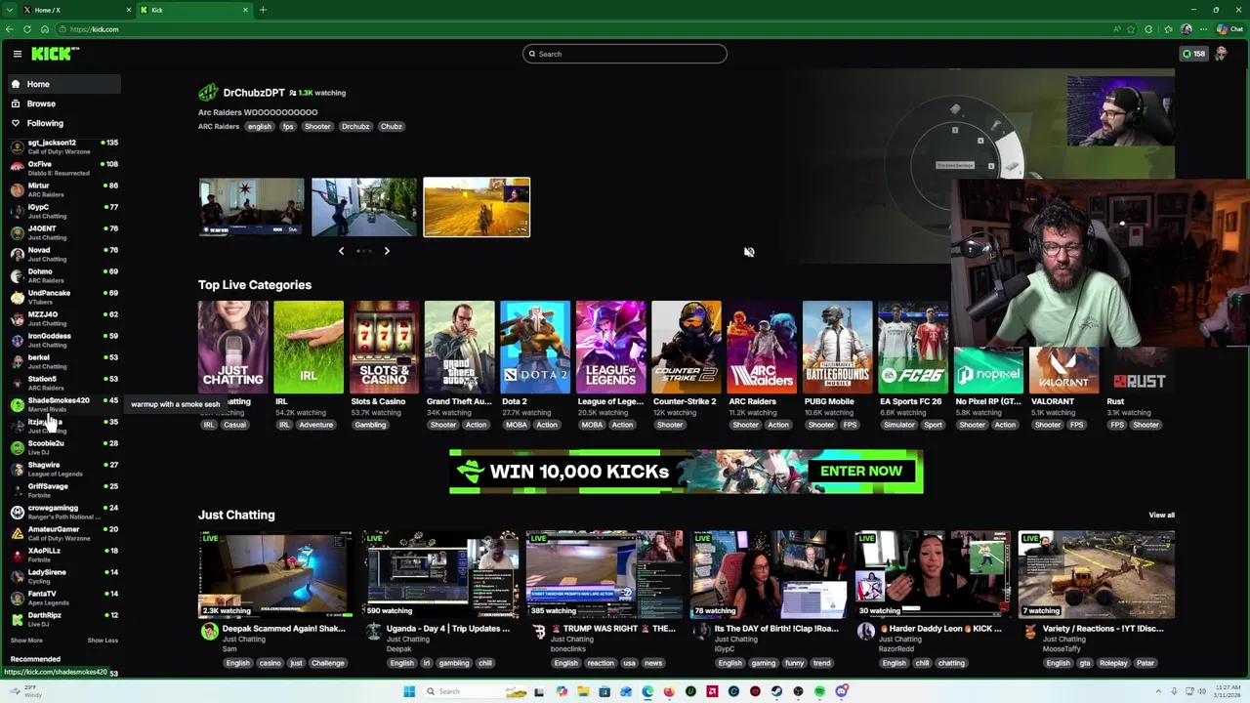Open Mirtur channel in sidebar
1250x703 pixels.
pyautogui.click(x=64, y=189)
